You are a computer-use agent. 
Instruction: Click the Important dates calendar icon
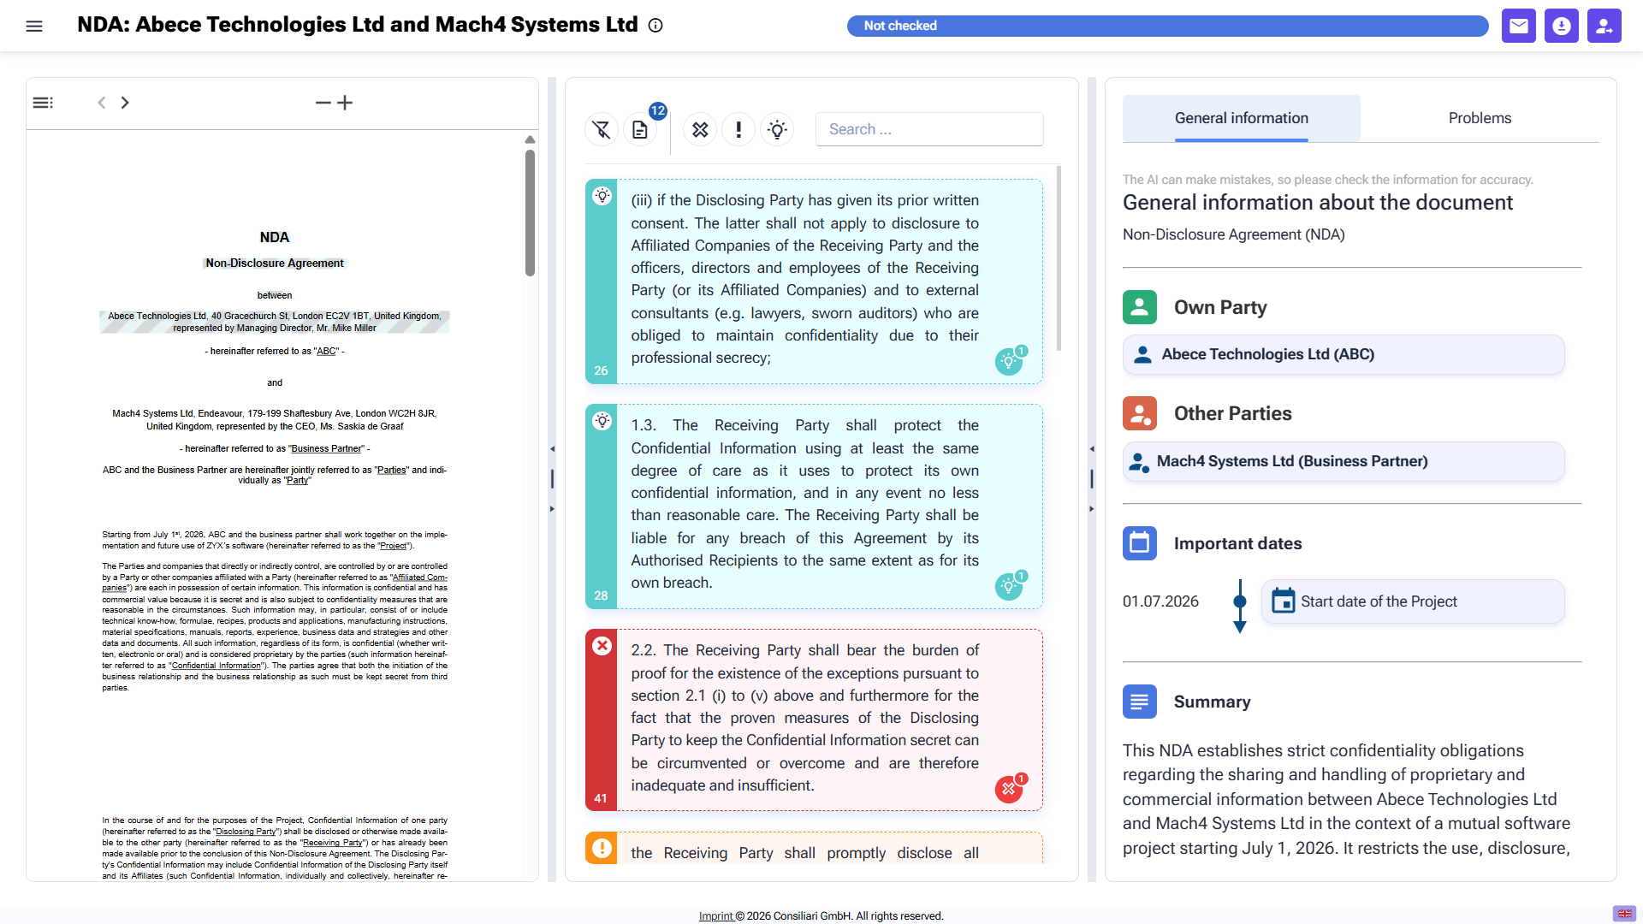(1140, 543)
